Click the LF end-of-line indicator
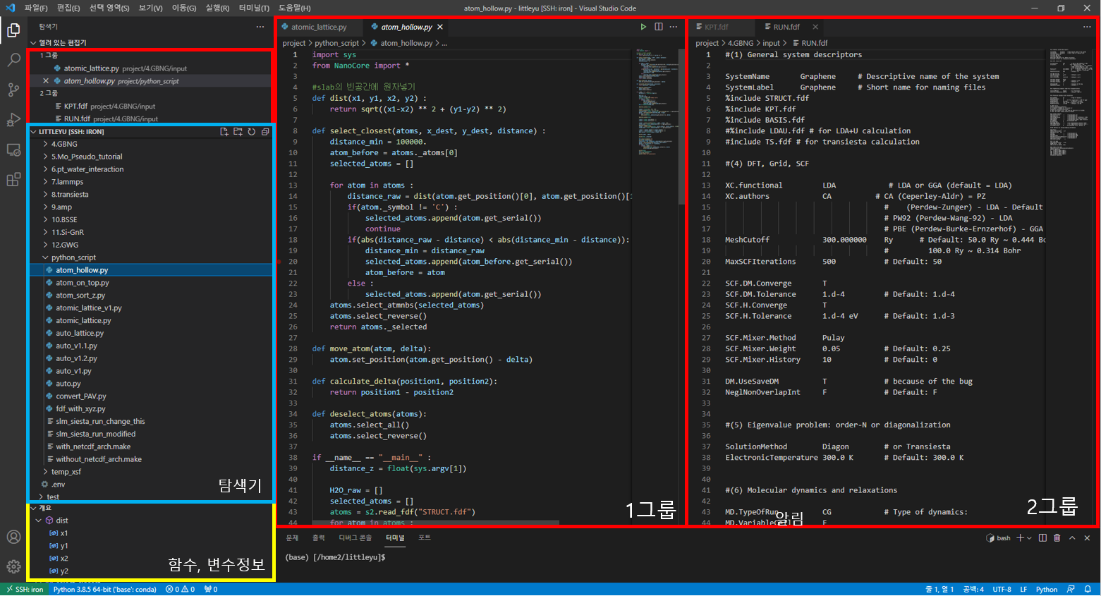1101x596 pixels. [x=1023, y=589]
